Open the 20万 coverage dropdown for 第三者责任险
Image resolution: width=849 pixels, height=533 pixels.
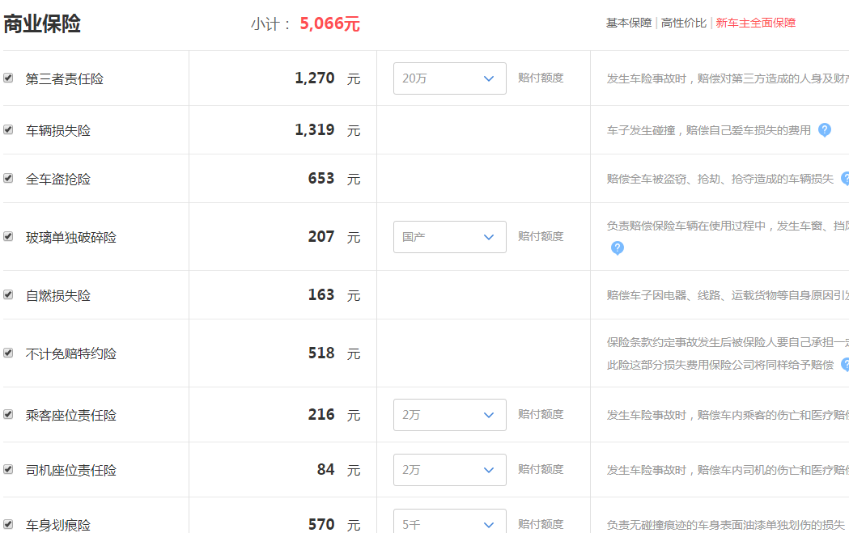450,78
